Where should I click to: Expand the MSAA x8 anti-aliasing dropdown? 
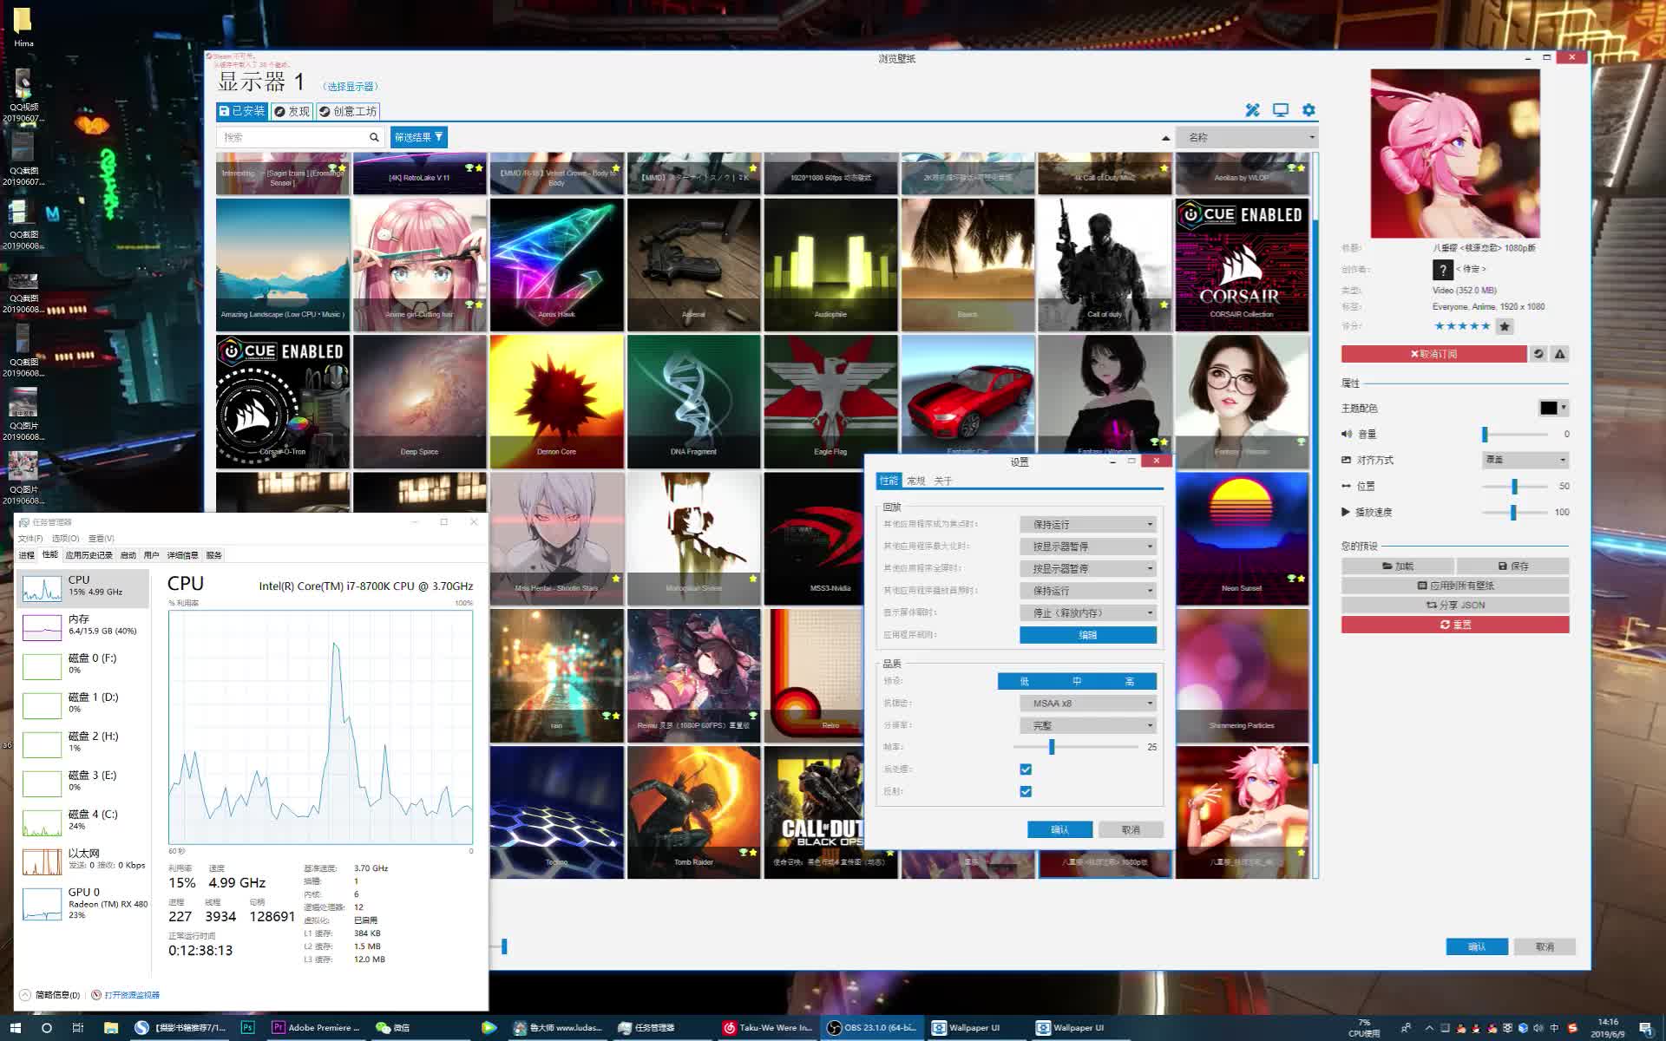click(1088, 704)
